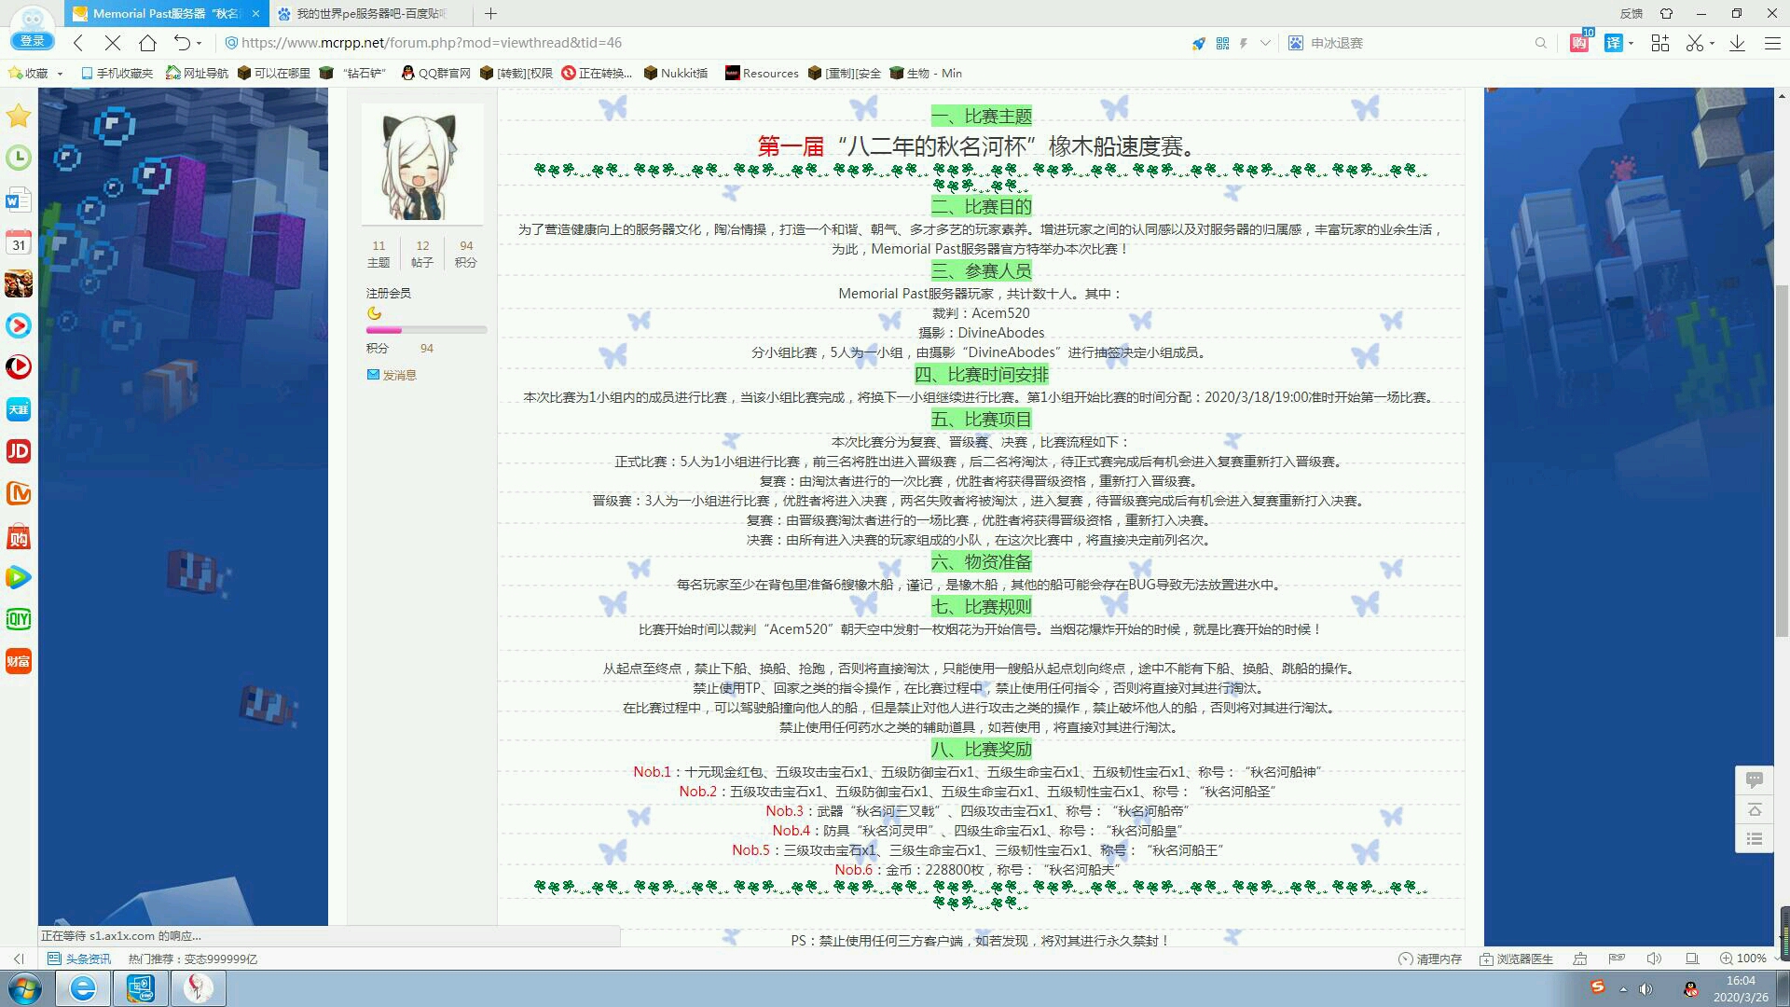Screen dimensions: 1790x1007
Task: Open the downloads arrow icon
Action: pyautogui.click(x=1737, y=43)
